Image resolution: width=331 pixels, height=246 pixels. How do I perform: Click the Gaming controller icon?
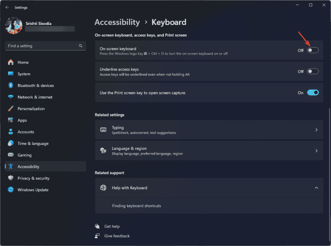click(11, 155)
